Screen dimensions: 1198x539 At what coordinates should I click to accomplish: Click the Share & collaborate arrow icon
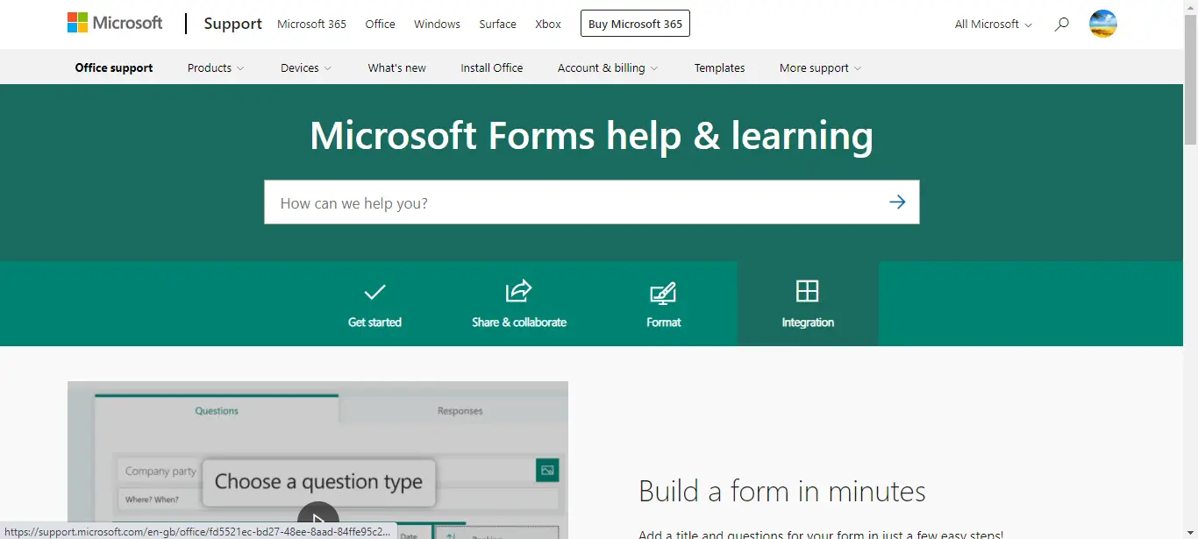click(x=519, y=291)
